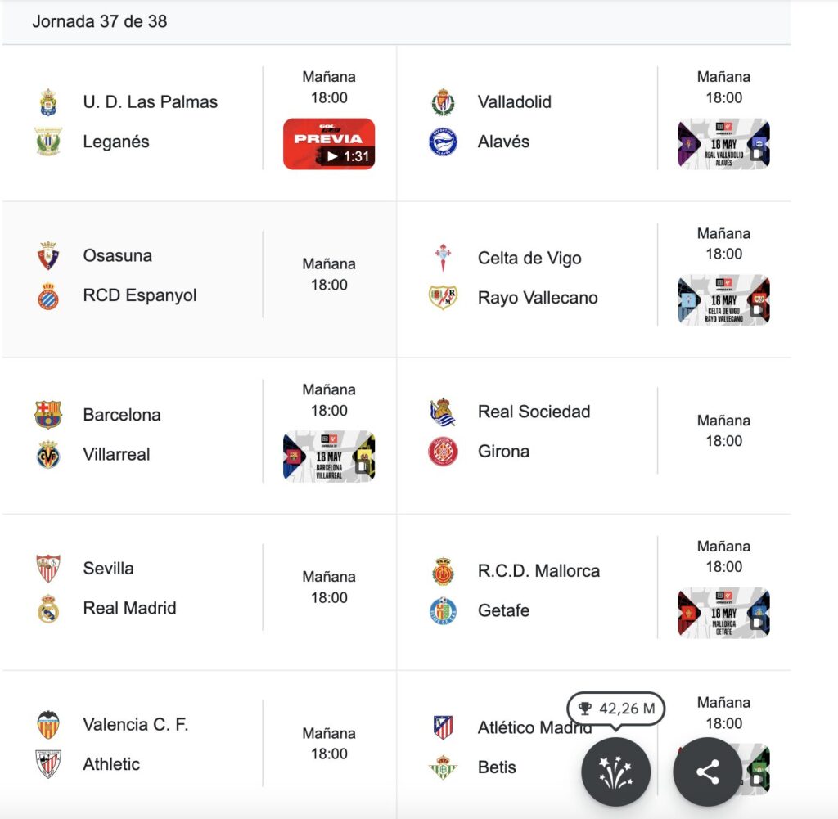838x819 pixels.
Task: Click the Getafe club crest
Action: click(443, 610)
